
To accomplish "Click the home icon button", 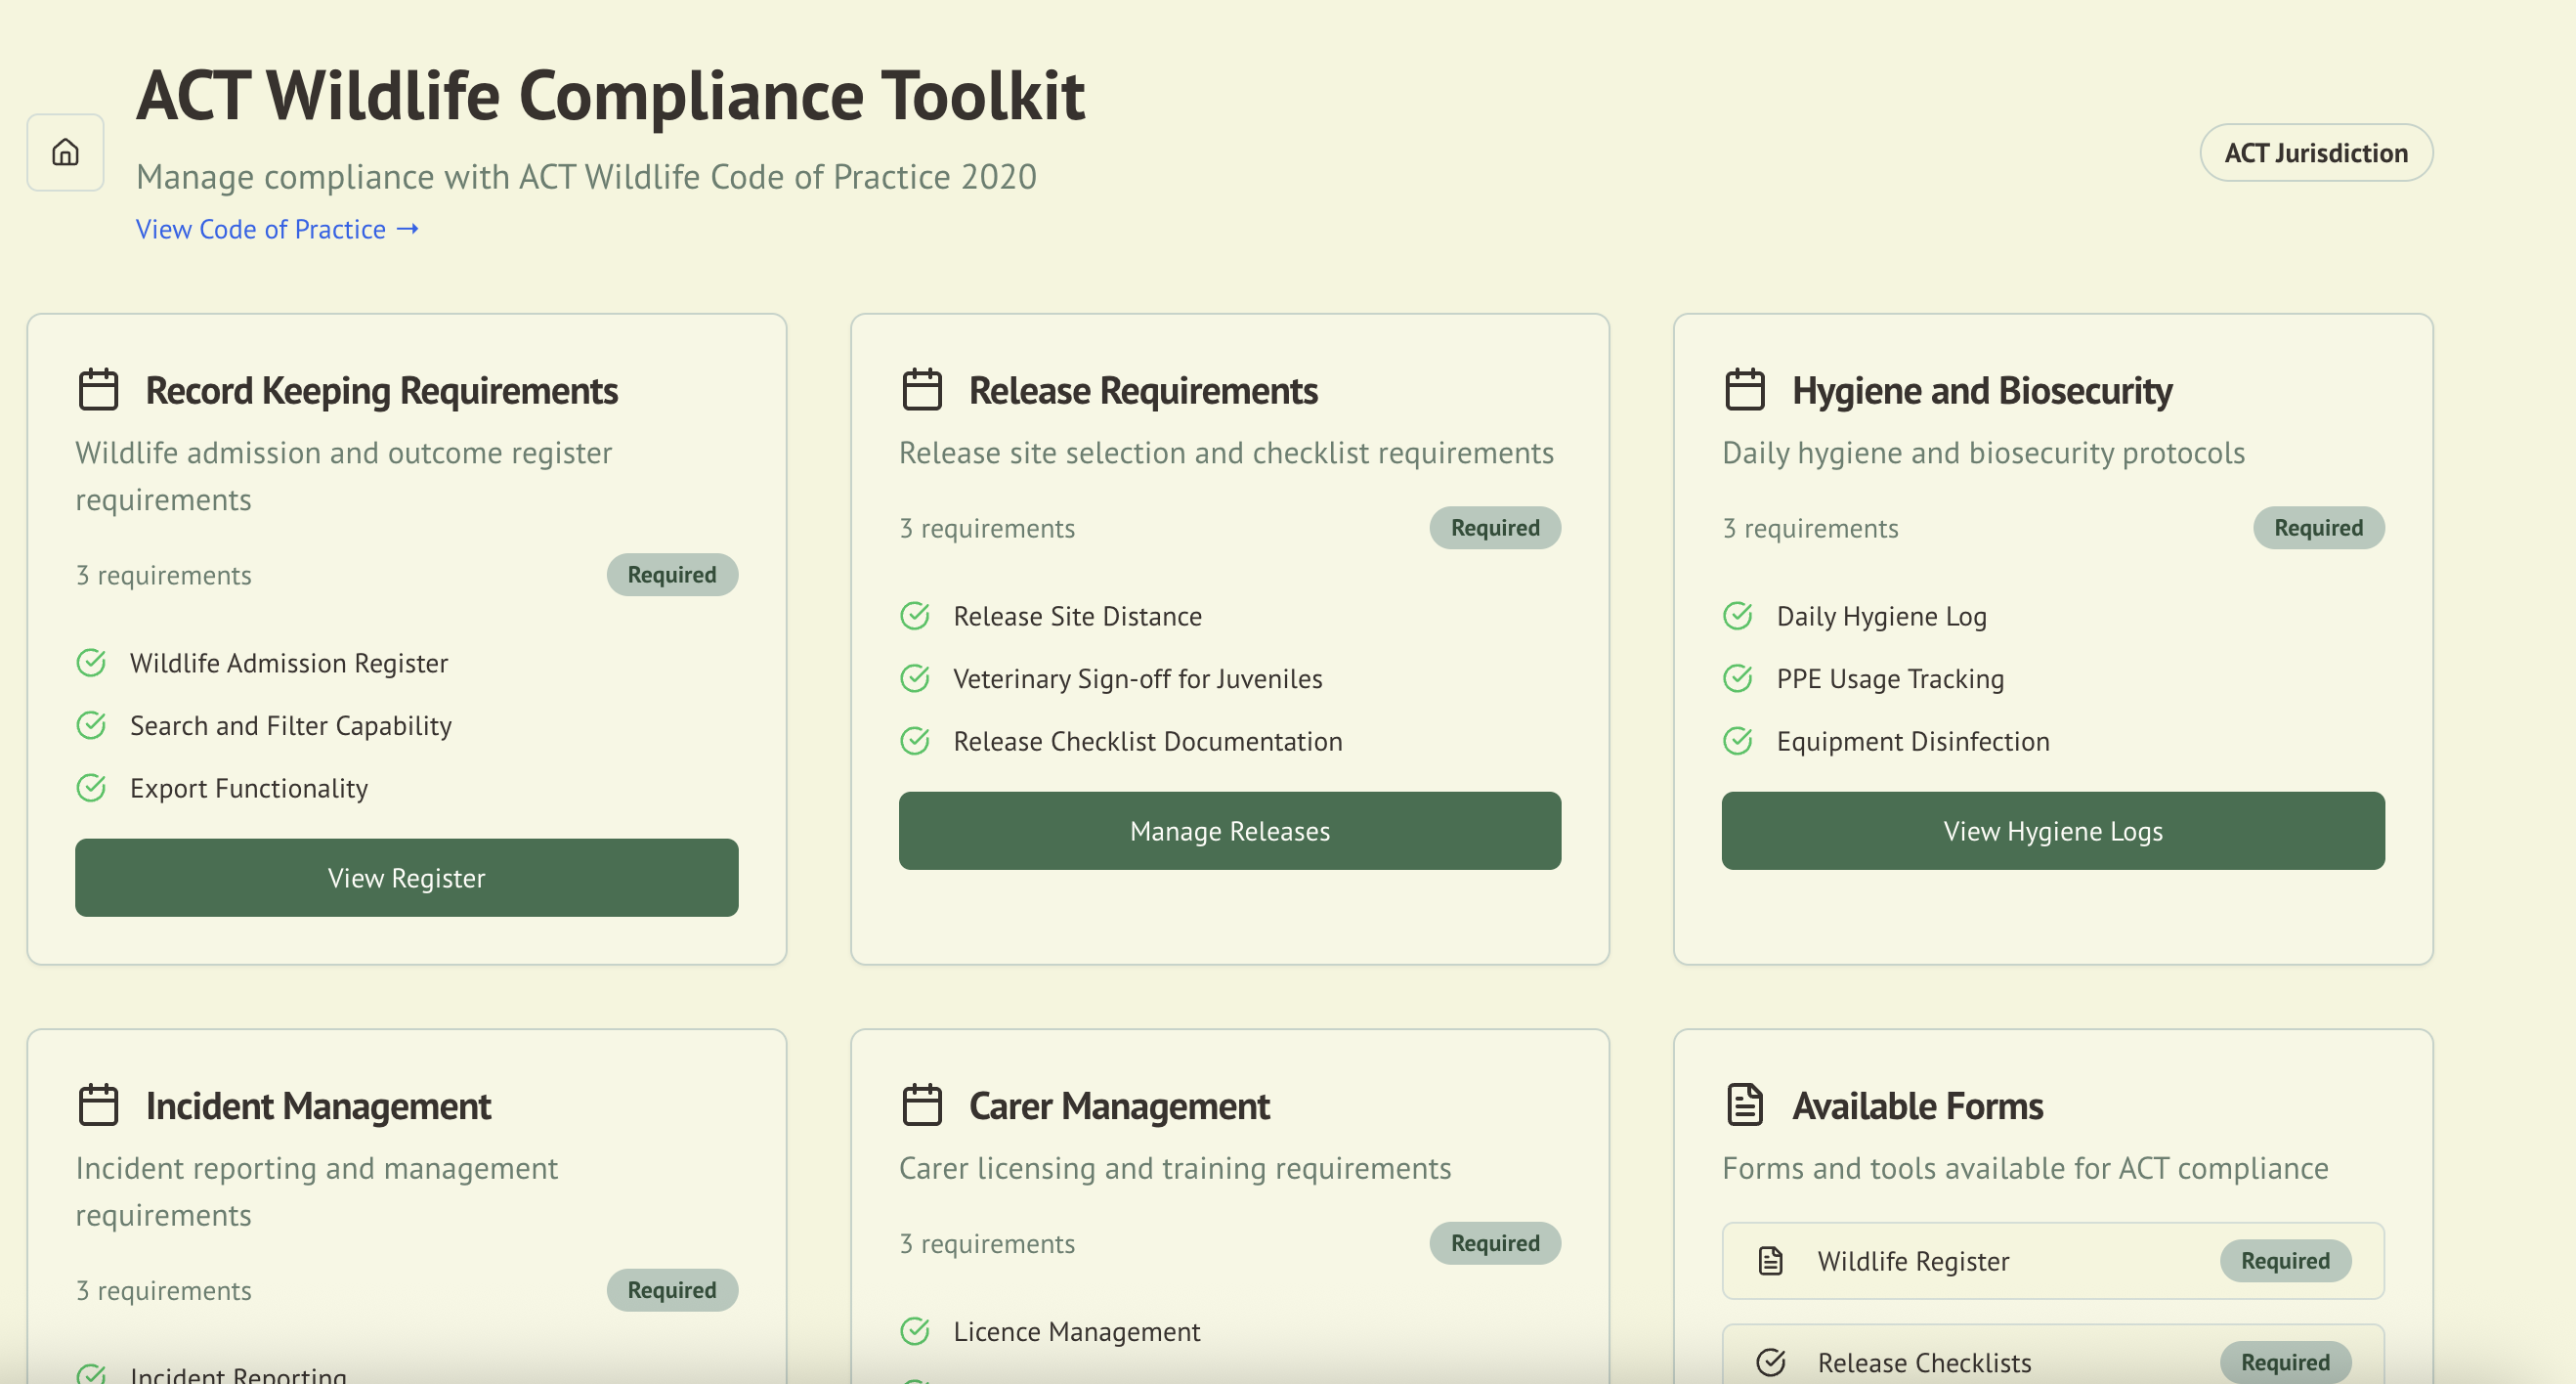I will (65, 152).
